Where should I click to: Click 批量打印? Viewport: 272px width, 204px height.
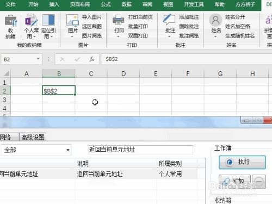coord(138,27)
